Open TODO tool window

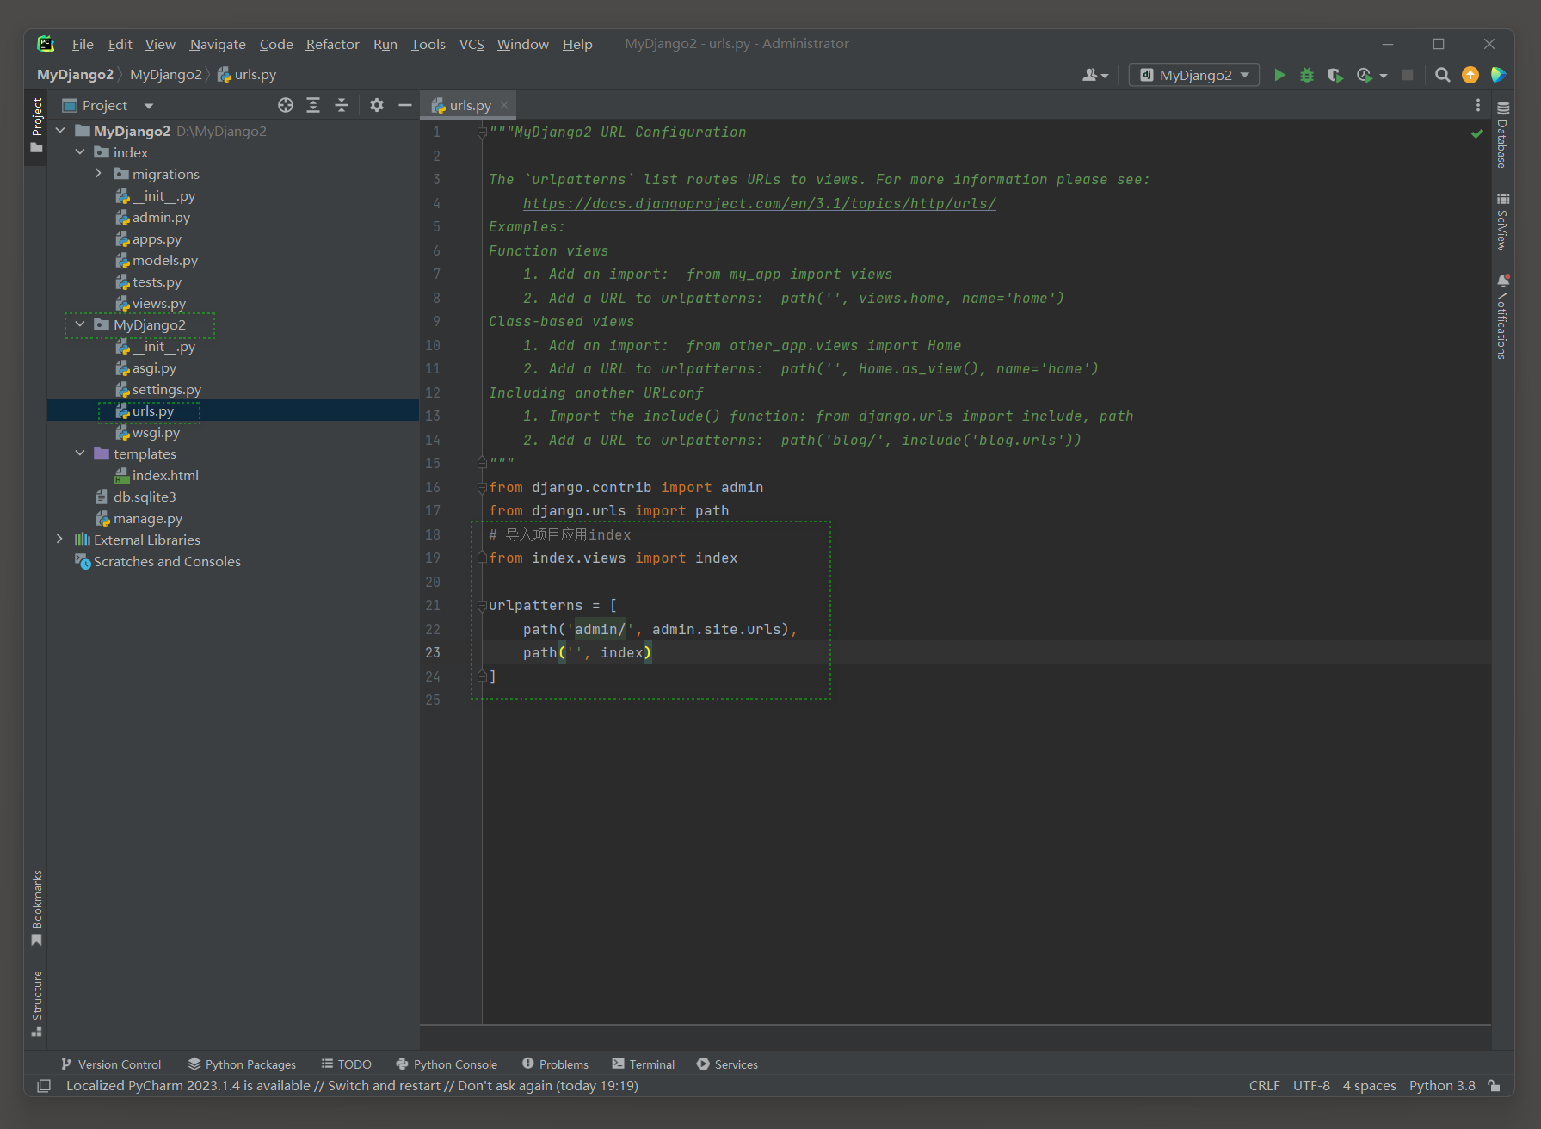click(x=346, y=1064)
